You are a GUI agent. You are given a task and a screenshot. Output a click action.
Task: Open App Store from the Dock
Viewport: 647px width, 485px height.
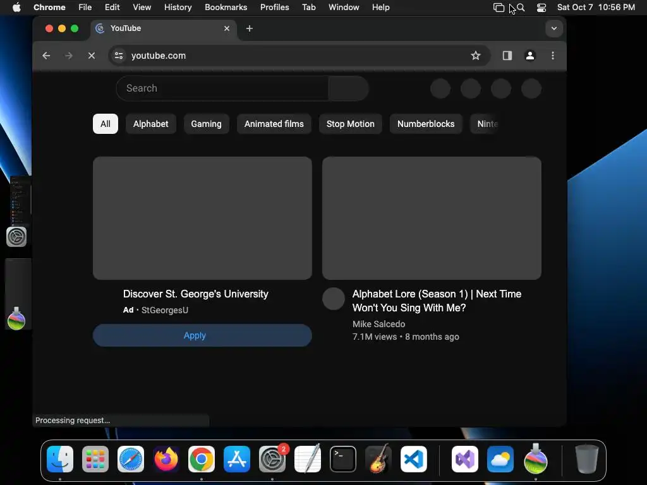click(x=237, y=459)
